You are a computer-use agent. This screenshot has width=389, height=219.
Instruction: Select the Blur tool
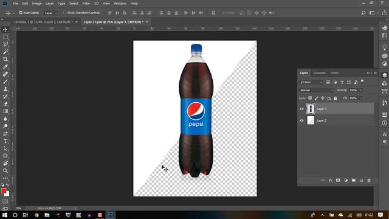tap(5, 119)
